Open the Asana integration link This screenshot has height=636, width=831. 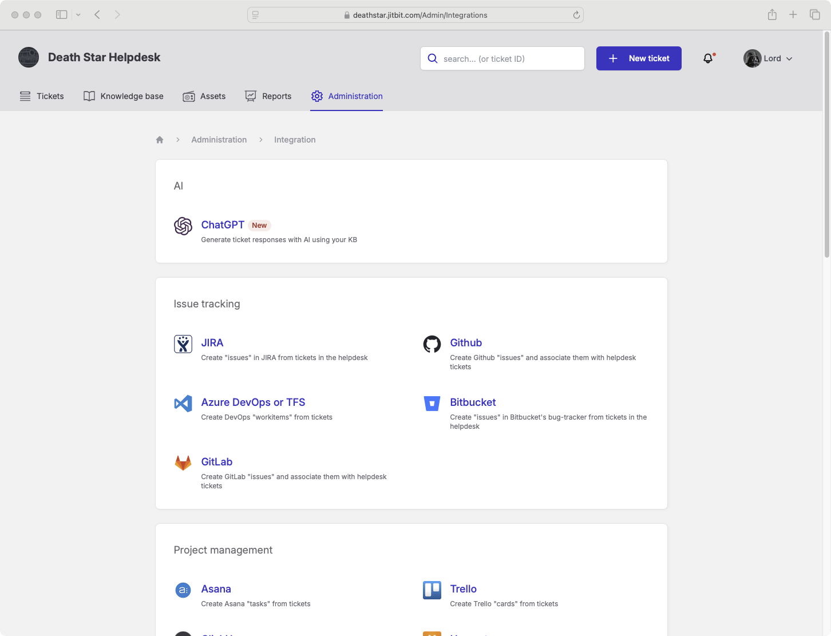coord(216,589)
